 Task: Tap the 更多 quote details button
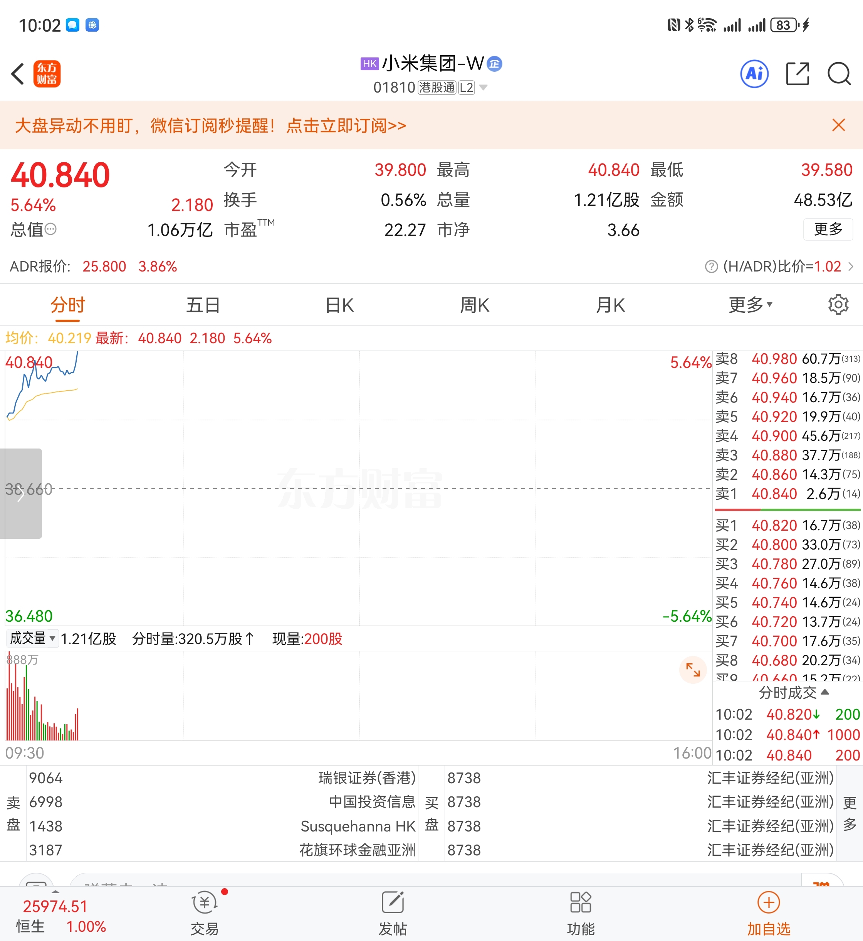coord(828,229)
